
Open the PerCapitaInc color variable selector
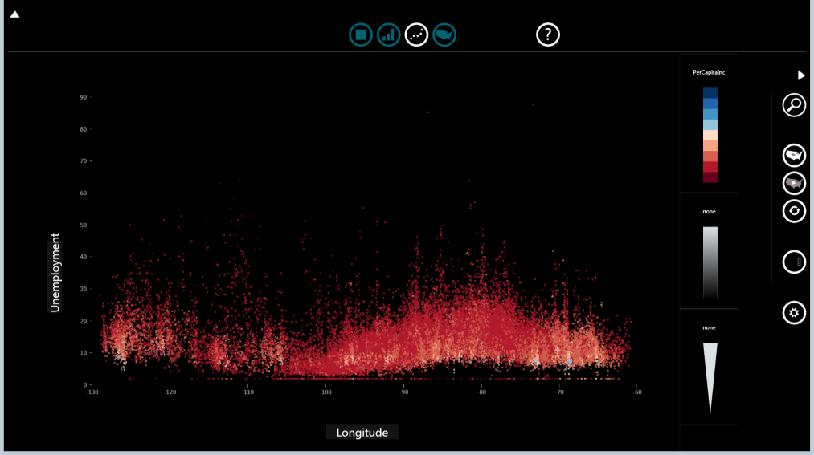(x=709, y=72)
